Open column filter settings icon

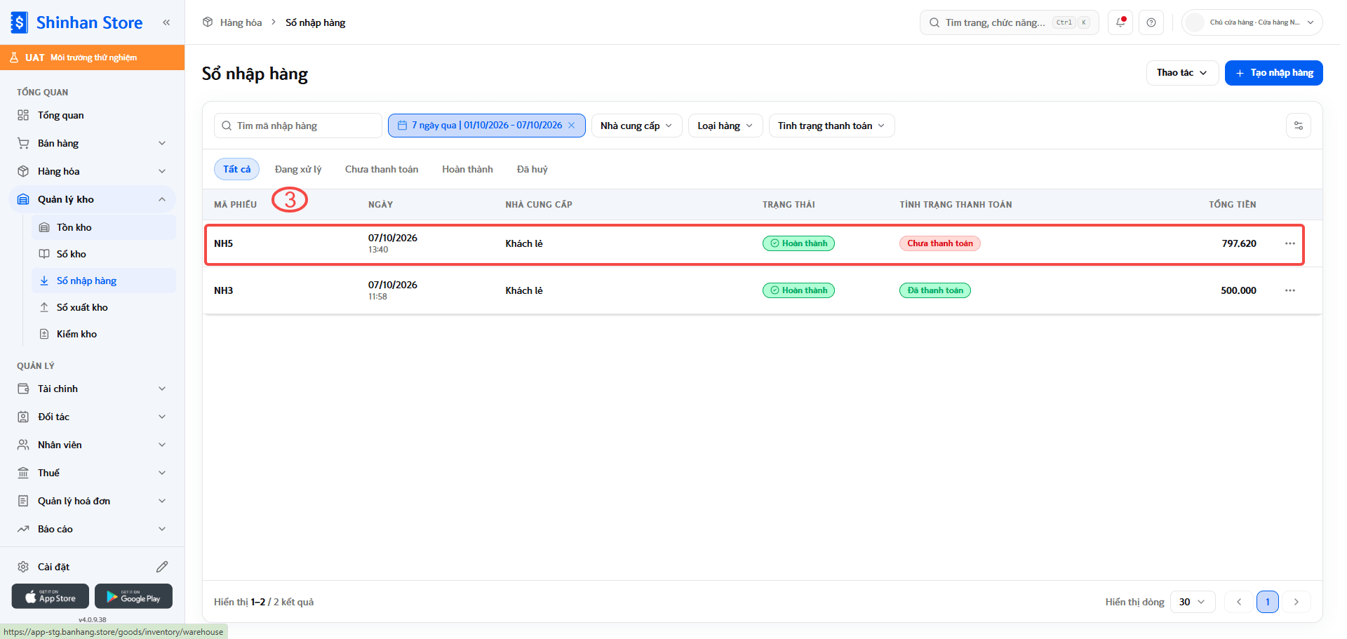coord(1299,126)
